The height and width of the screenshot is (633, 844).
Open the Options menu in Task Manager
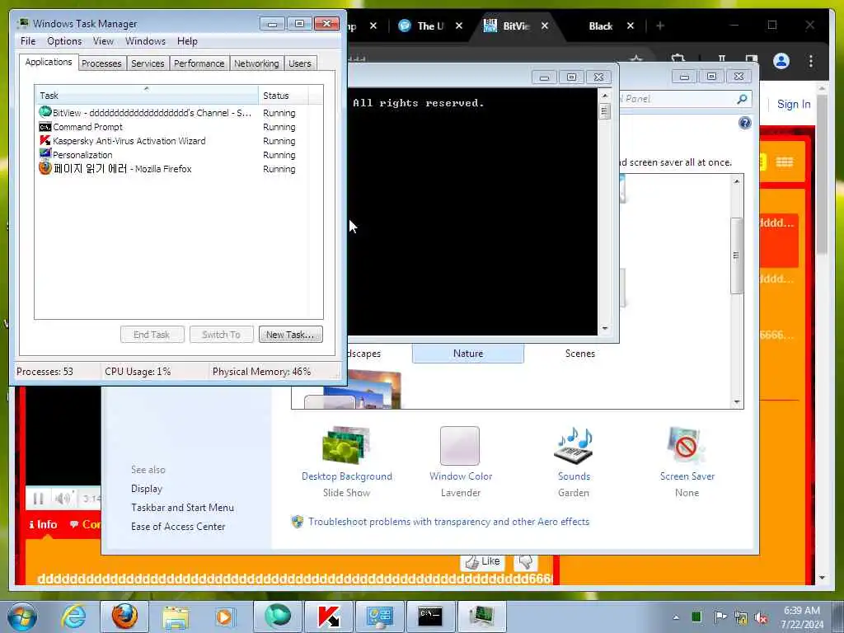tap(64, 41)
